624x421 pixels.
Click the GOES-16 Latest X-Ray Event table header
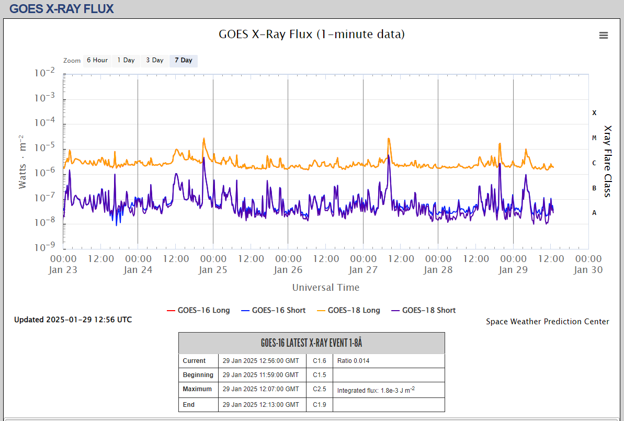click(311, 343)
